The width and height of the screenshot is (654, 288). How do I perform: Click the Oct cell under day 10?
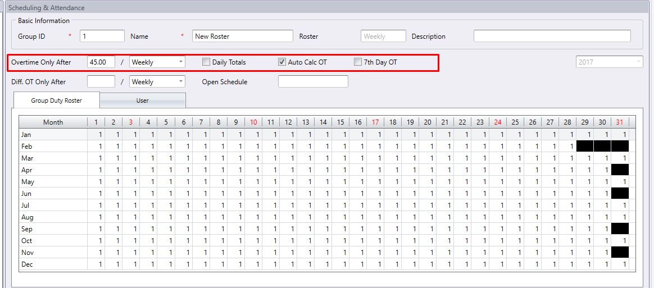(x=253, y=240)
